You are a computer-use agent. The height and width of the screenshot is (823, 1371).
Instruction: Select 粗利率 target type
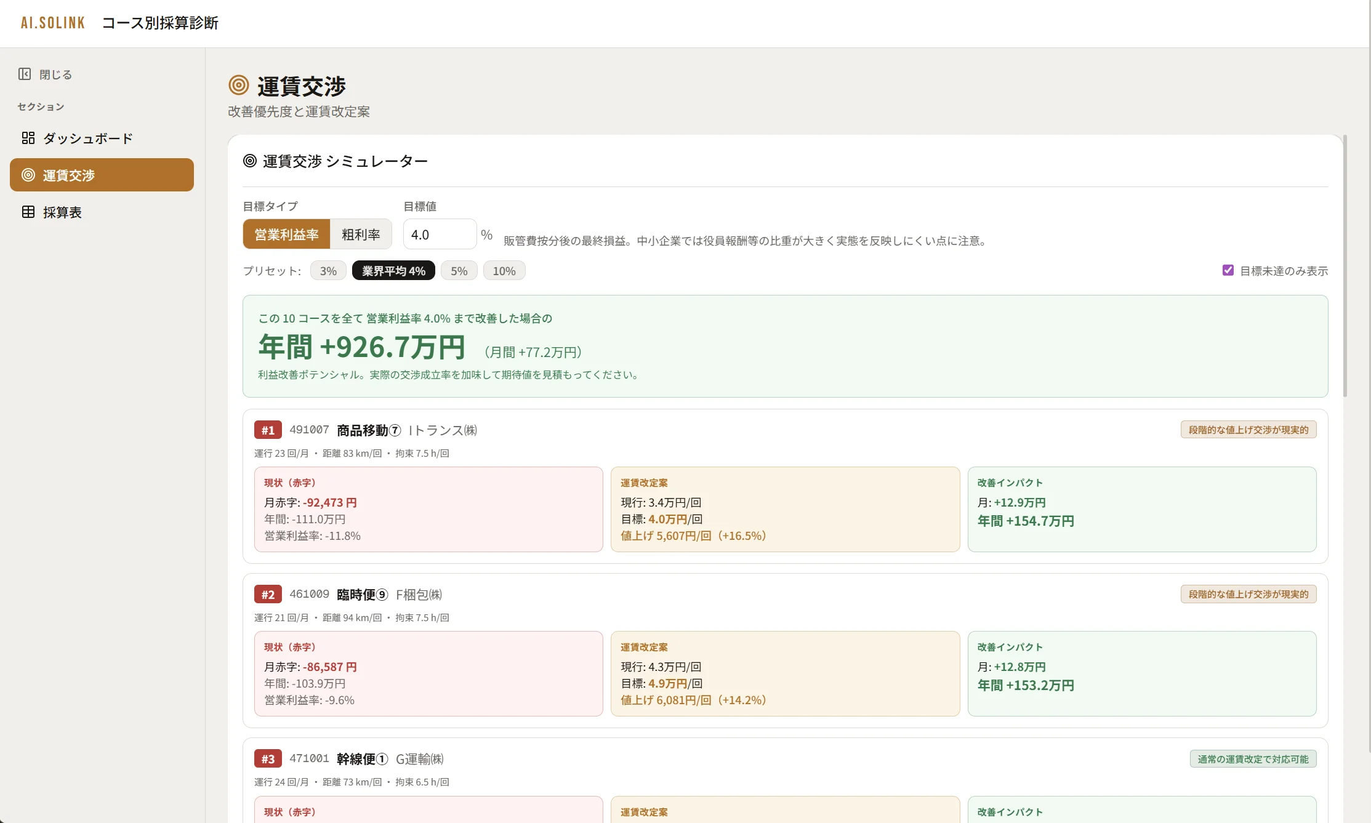tap(361, 235)
